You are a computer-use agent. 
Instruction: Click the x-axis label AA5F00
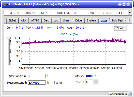117,68
